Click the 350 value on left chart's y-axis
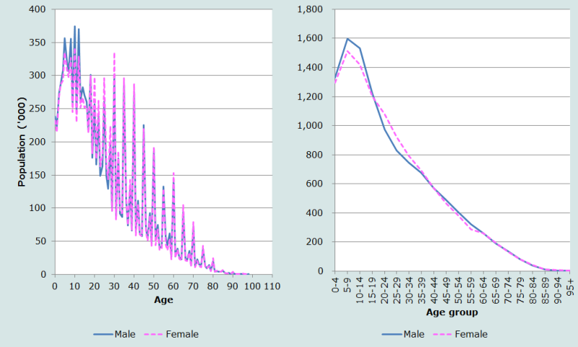Image resolution: width=578 pixels, height=347 pixels. [38, 43]
